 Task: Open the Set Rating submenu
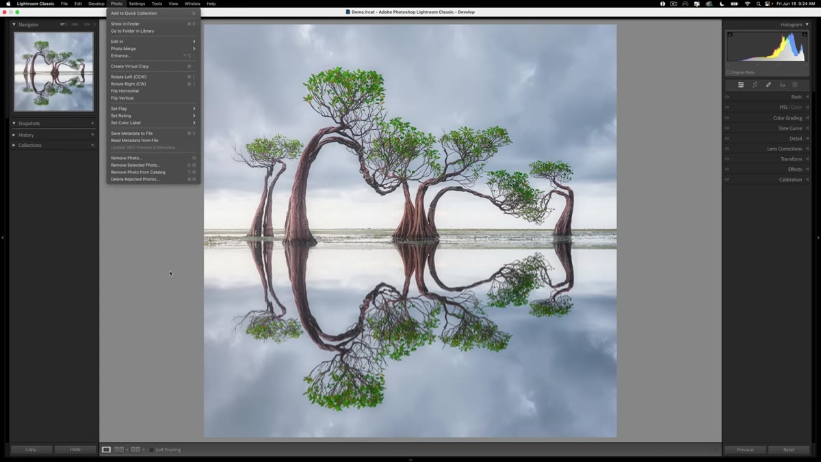click(153, 116)
